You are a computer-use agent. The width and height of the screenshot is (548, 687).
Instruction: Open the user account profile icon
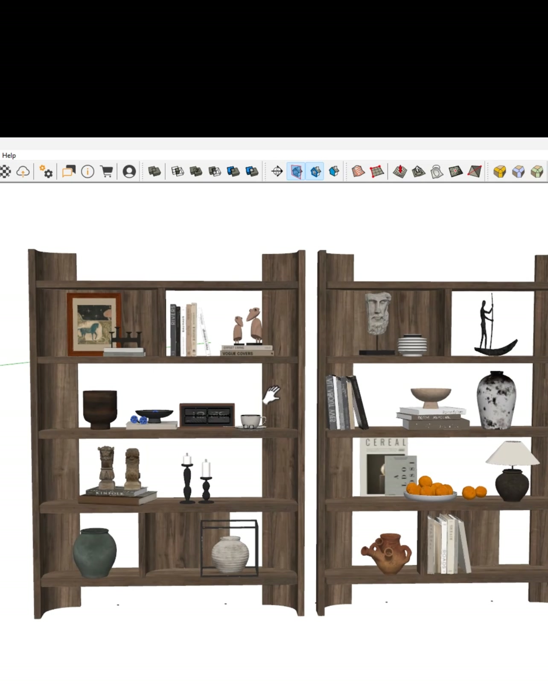[129, 172]
